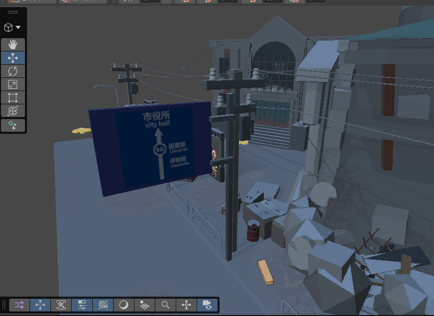This screenshot has width=434, height=316.
Task: Toggle the sliders icon in bottom bar
Action: click(82, 305)
